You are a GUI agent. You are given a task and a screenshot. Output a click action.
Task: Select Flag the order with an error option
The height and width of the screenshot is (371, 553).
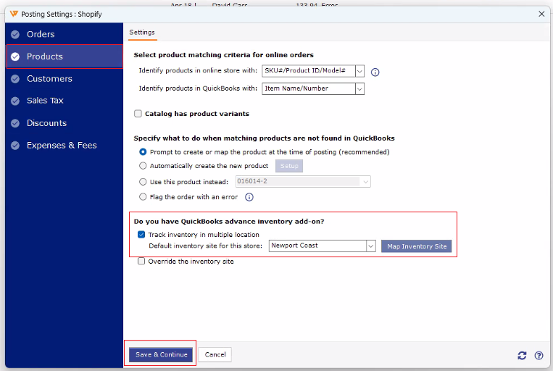[x=143, y=196]
